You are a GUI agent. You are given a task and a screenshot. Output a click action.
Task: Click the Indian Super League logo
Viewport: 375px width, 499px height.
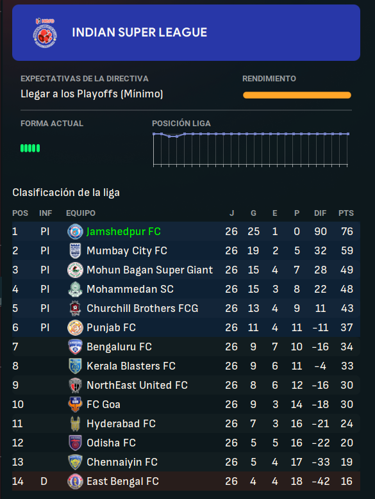(46, 33)
